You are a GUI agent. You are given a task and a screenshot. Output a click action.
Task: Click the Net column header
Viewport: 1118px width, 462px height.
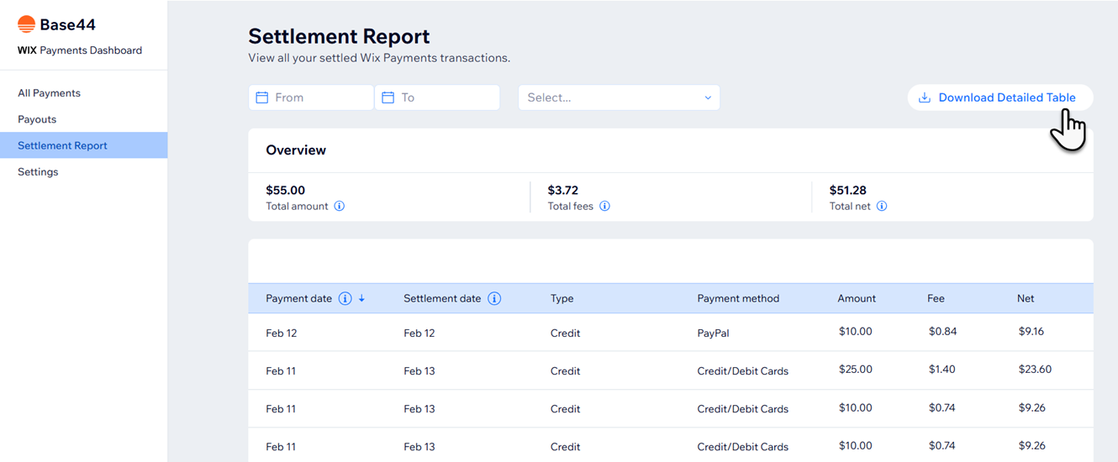[x=1026, y=298]
